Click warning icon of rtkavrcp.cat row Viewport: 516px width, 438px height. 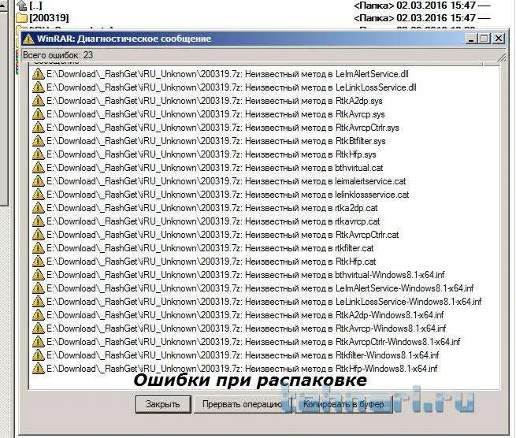tap(38, 221)
